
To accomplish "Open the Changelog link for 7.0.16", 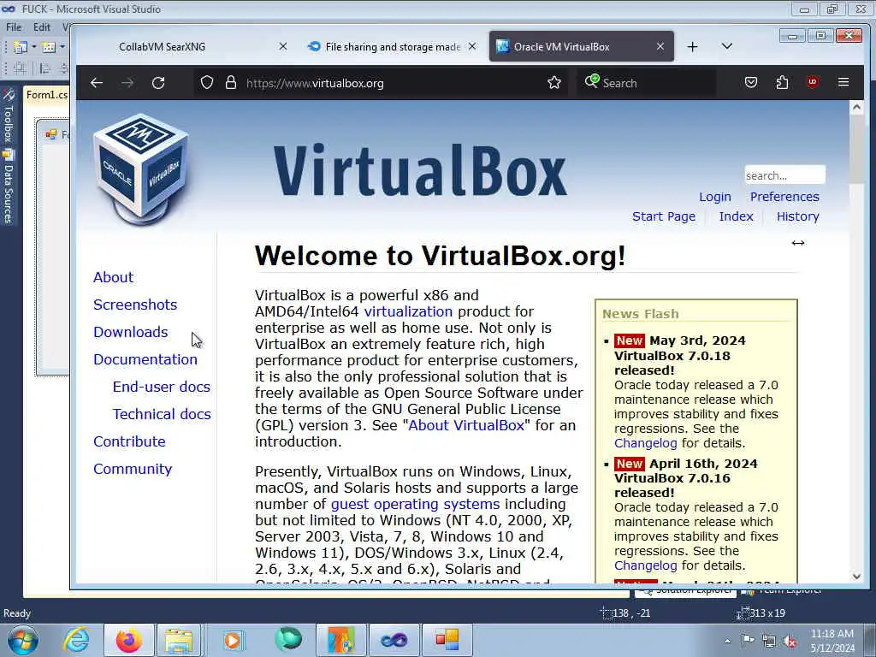I will click(x=645, y=565).
